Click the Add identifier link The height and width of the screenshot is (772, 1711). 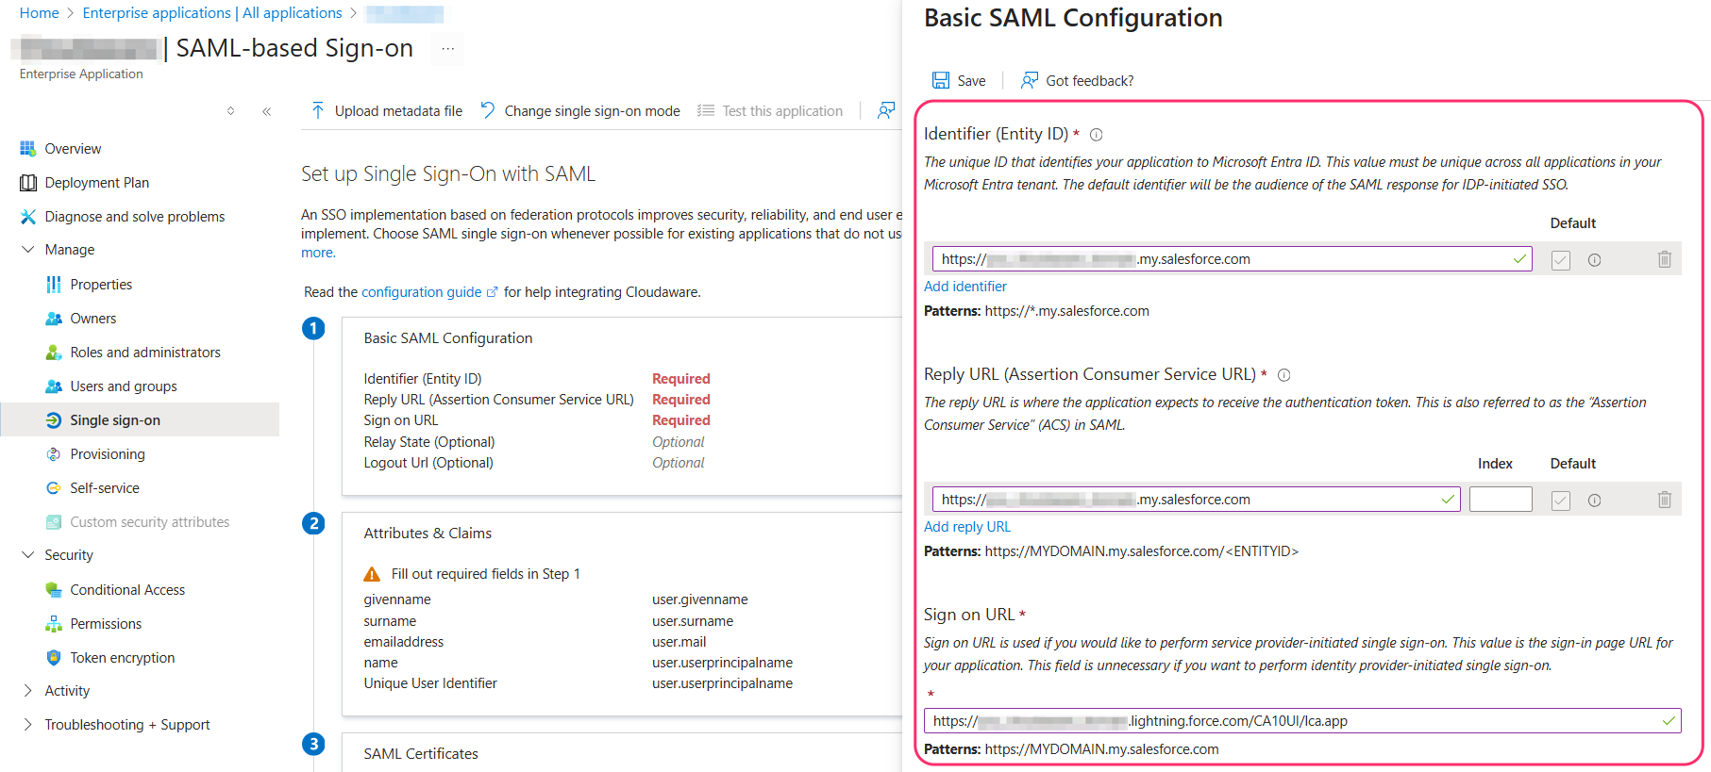coord(965,287)
